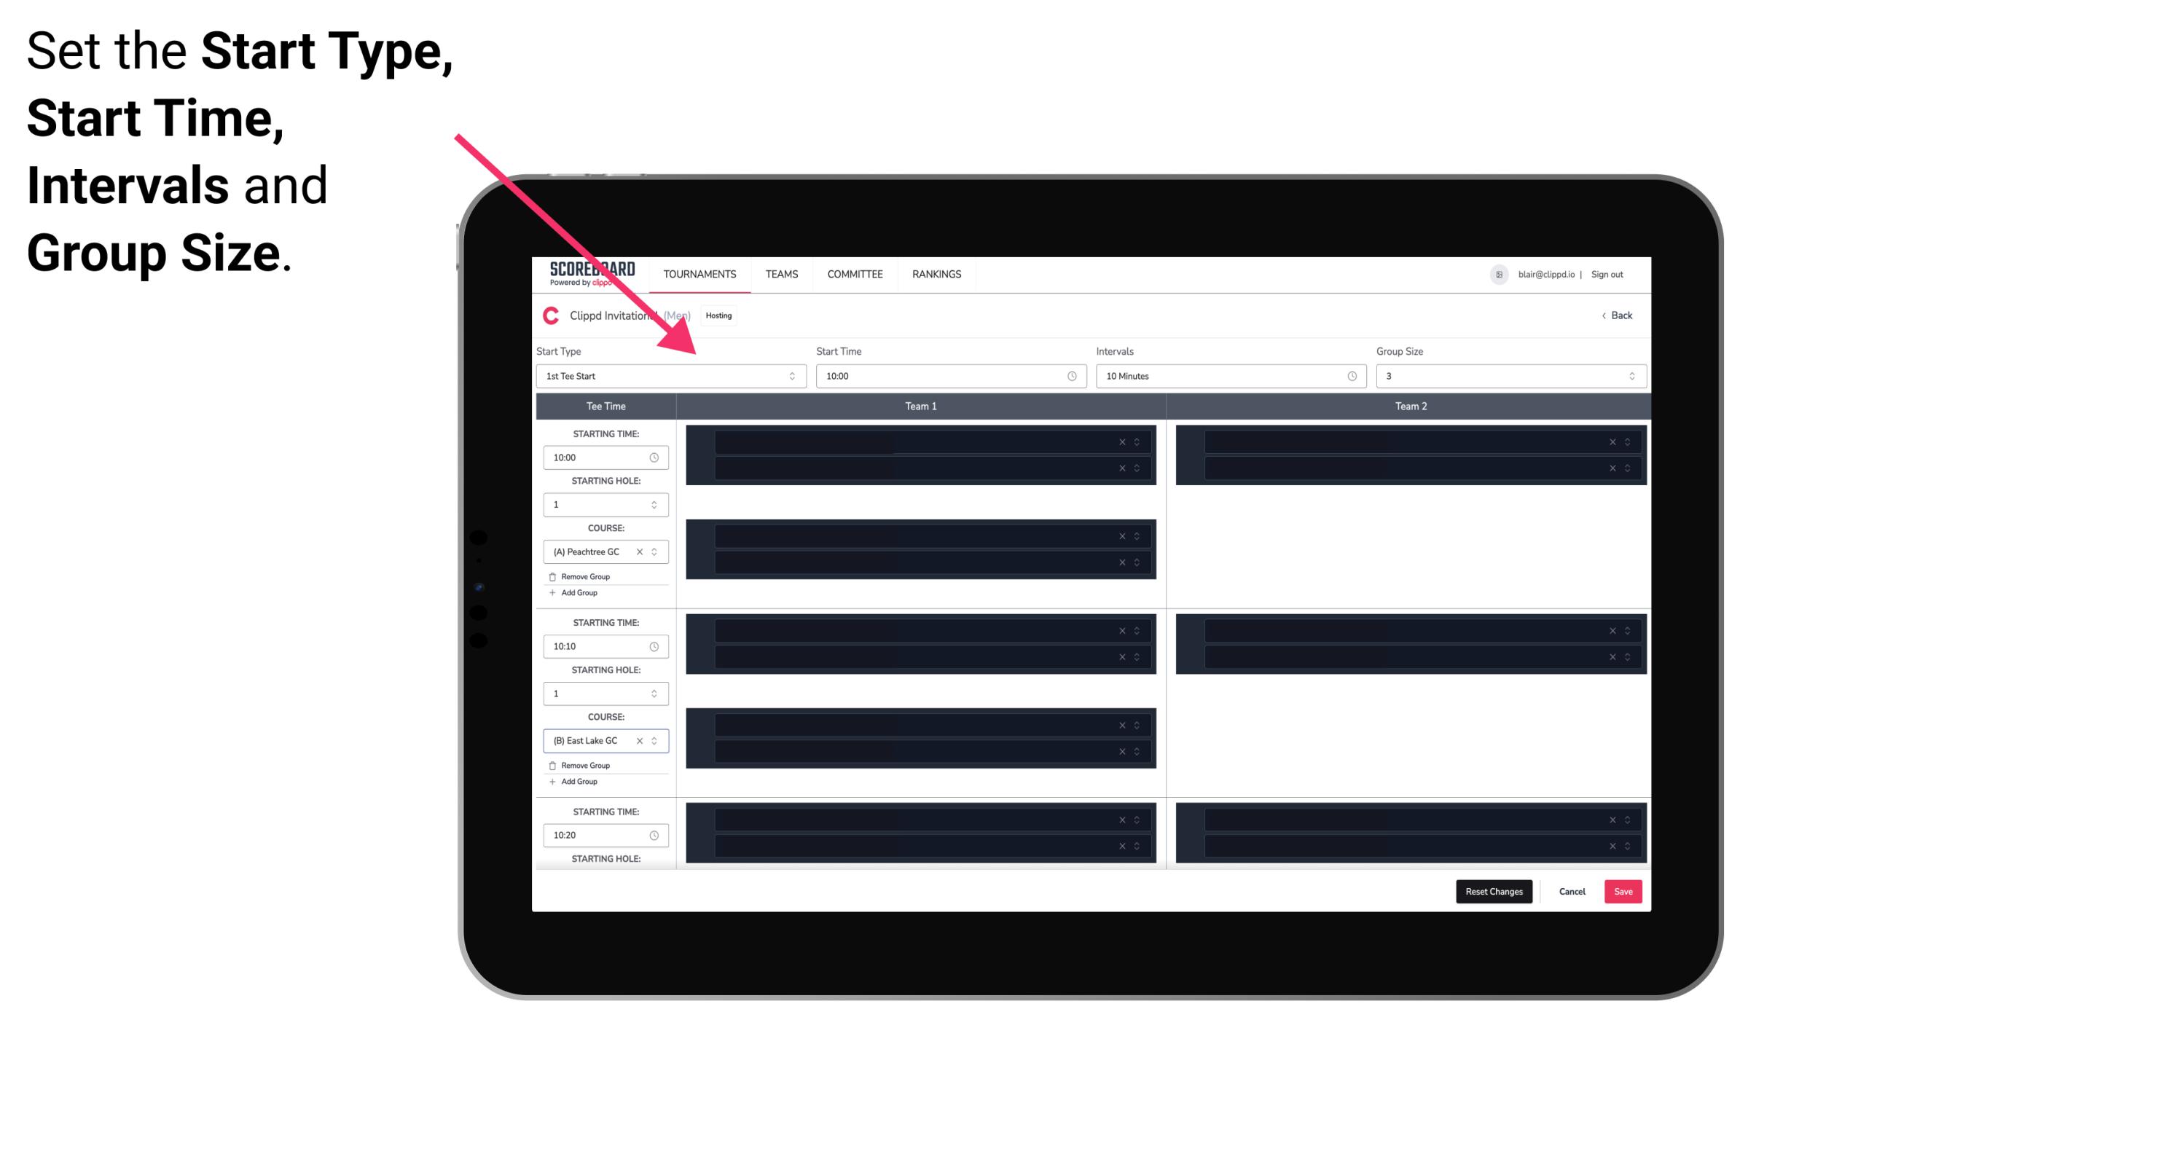Expand the Group Size dropdown
The image size is (2175, 1170).
tap(1629, 376)
